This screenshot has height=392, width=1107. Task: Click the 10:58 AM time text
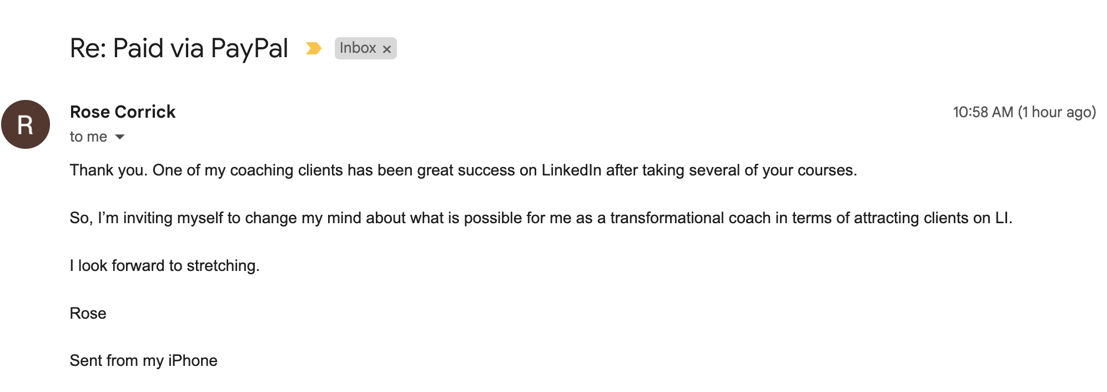click(x=983, y=112)
